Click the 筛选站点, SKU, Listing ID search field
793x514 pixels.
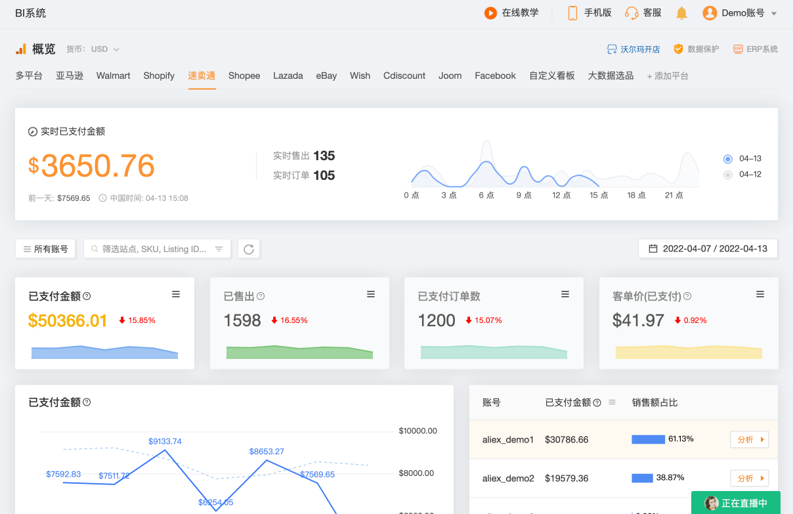click(x=154, y=249)
